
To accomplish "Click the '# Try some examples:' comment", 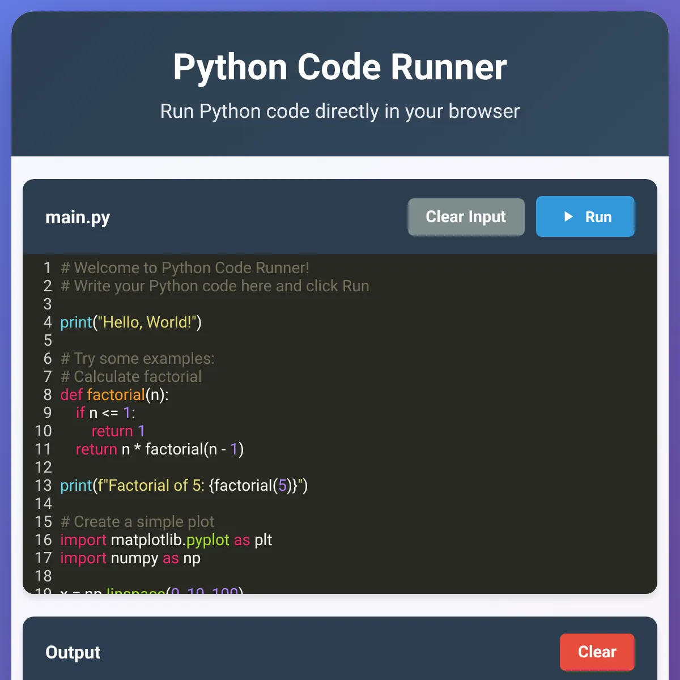I will pos(138,358).
